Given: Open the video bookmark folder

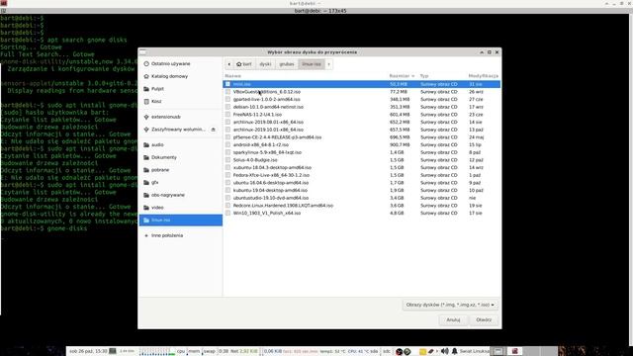Looking at the screenshot, I should click(180, 208).
